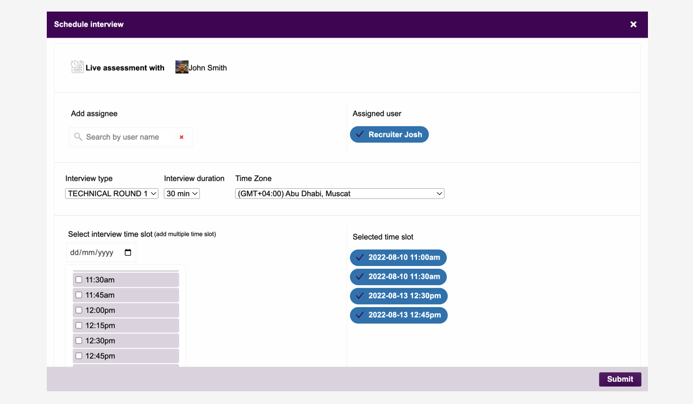Select the 11:45am time slot row
This screenshot has width=693, height=404.
click(x=126, y=295)
